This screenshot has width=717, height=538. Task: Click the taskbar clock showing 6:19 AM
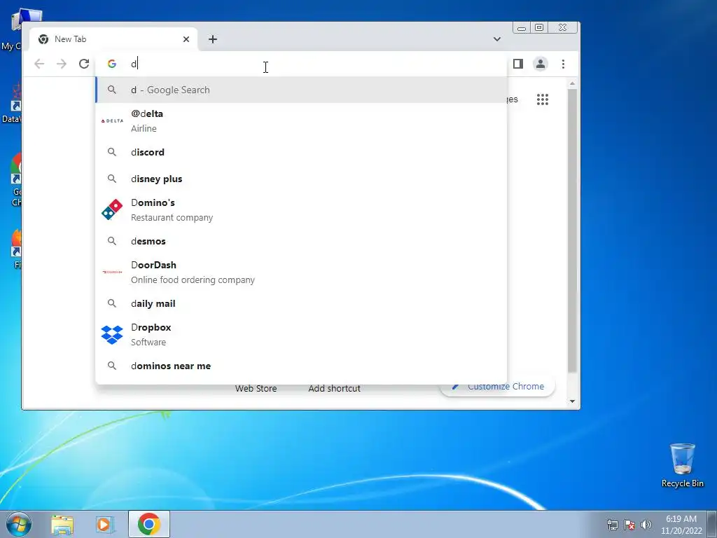681,525
